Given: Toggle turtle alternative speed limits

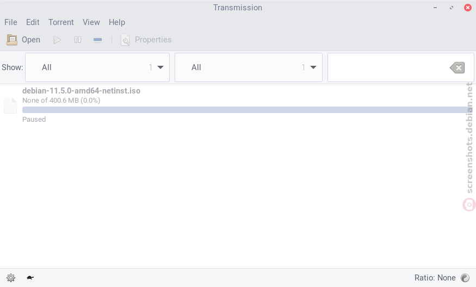Looking at the screenshot, I should tap(30, 278).
